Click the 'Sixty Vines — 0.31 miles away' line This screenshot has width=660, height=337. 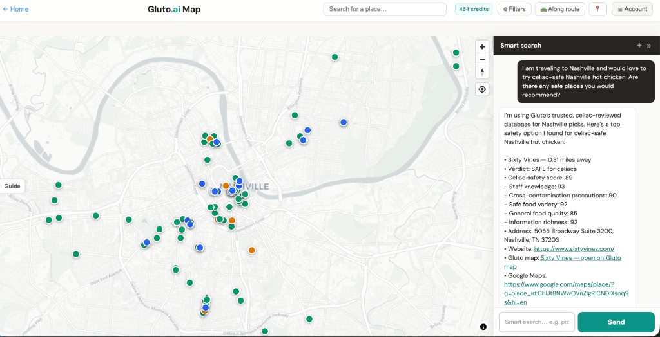(547, 159)
